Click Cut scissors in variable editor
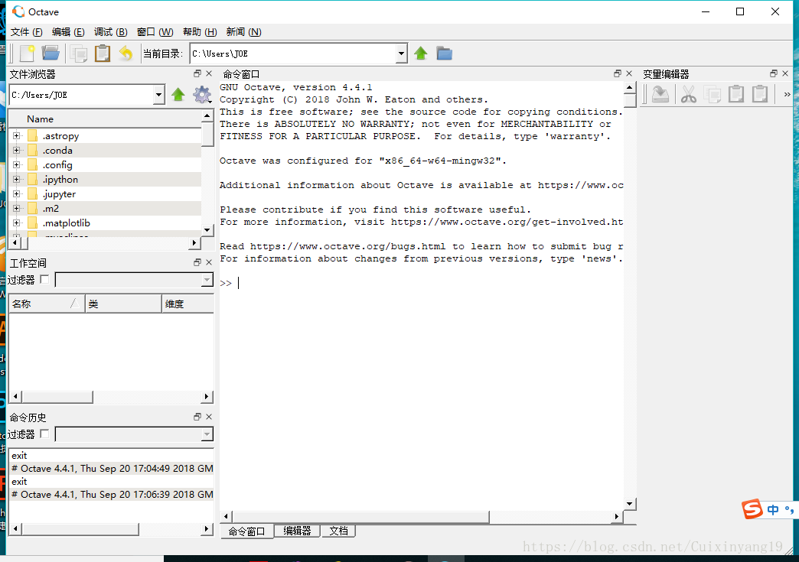 (x=689, y=94)
